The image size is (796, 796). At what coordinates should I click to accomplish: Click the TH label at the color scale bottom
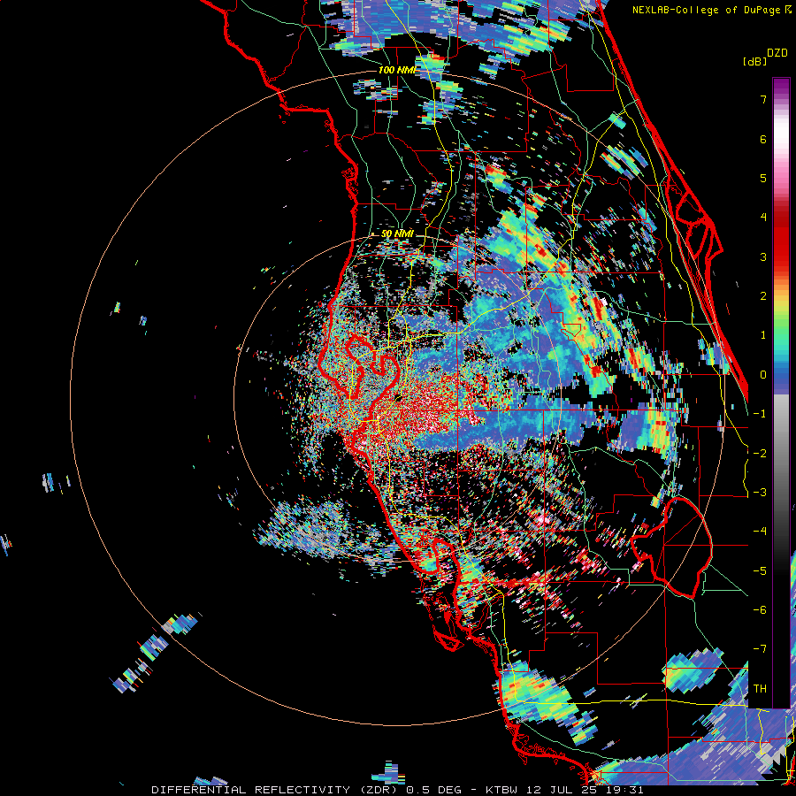[760, 689]
